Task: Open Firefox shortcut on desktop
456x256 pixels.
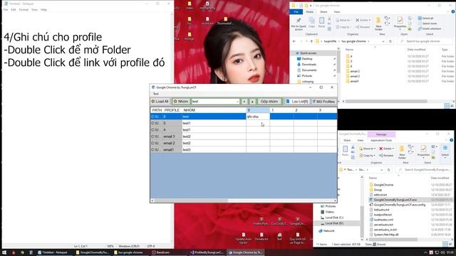Action: click(x=261, y=221)
